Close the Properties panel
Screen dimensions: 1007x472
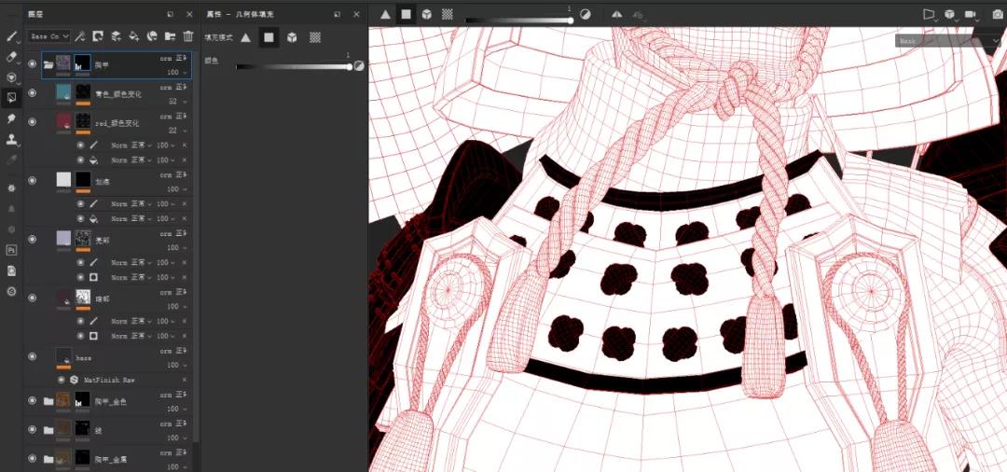coord(356,14)
